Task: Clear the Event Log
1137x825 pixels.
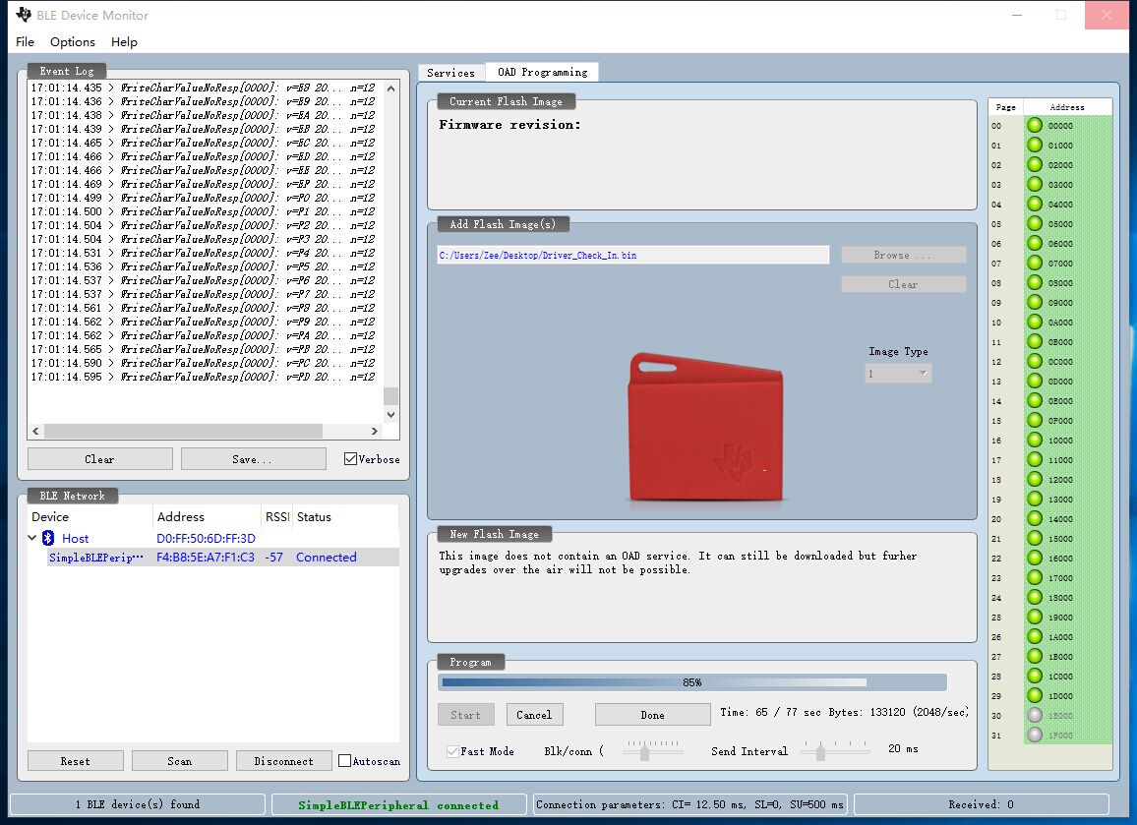Action: pos(100,459)
